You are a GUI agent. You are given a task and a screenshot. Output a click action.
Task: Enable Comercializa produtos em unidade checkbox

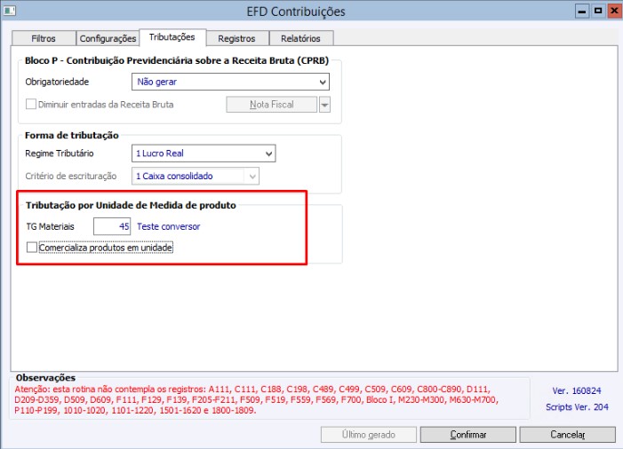(32, 248)
